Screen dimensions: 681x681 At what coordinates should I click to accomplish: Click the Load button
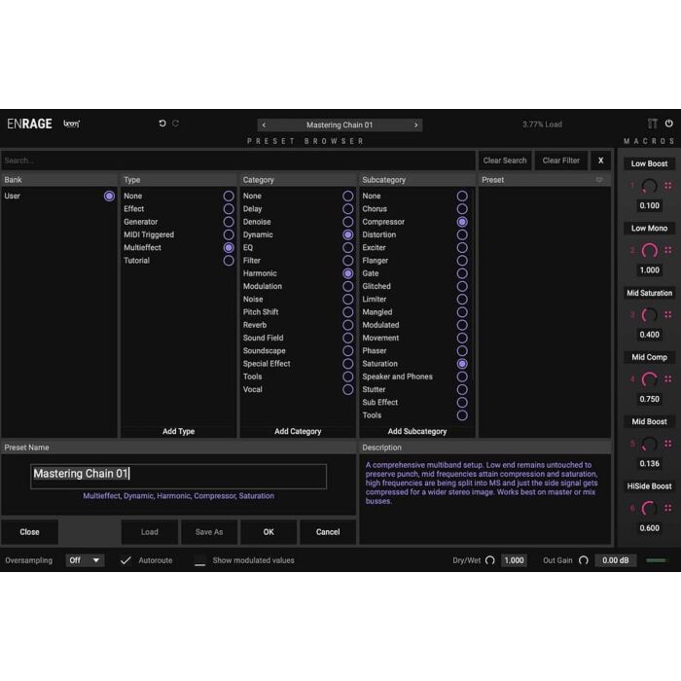tap(150, 532)
